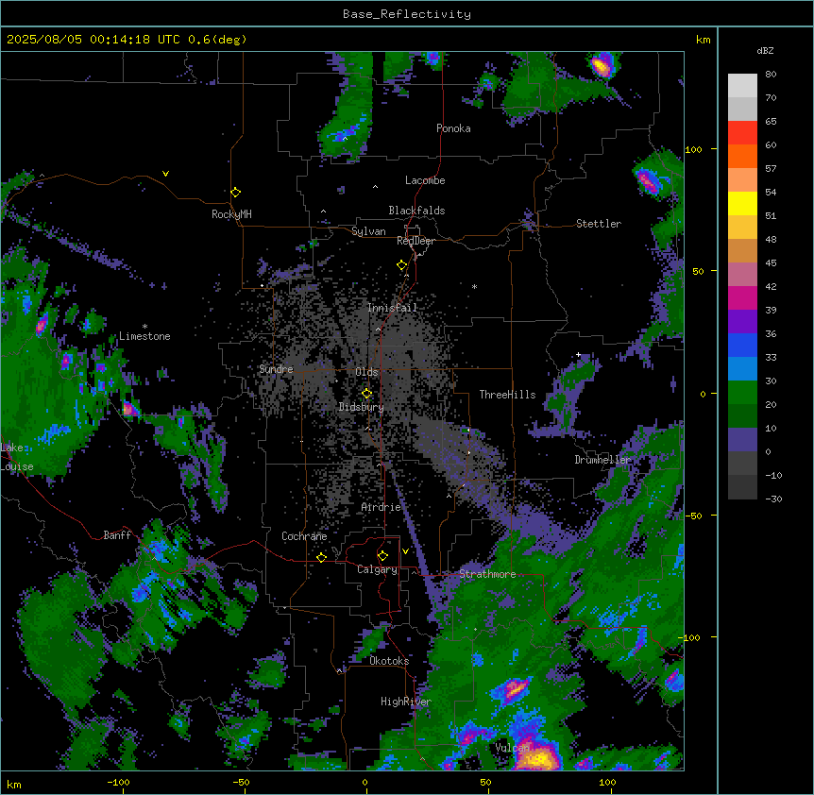Select the dark orange 57–60 dBZ legend swatch
Image resolution: width=814 pixels, height=795 pixels.
pos(742,156)
